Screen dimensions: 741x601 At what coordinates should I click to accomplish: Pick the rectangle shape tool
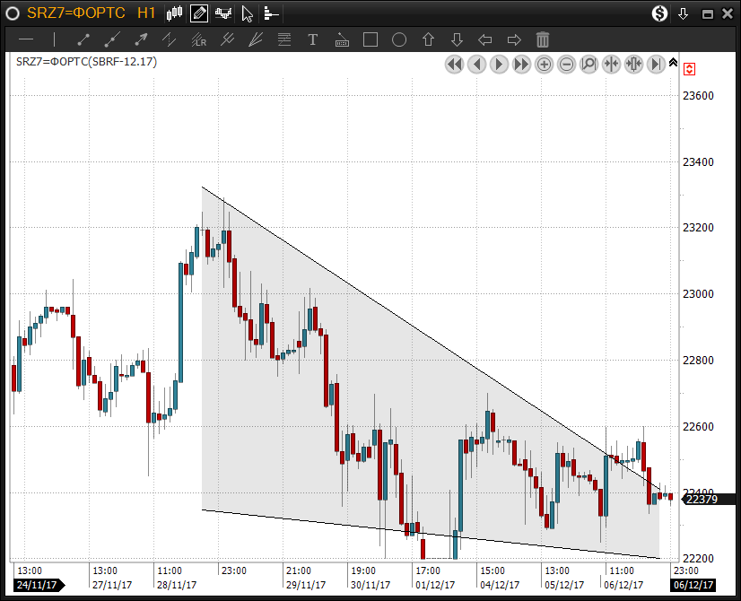[x=370, y=39]
